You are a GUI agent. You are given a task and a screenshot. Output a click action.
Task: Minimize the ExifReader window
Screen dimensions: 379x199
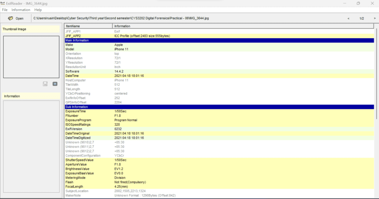[x=341, y=3]
